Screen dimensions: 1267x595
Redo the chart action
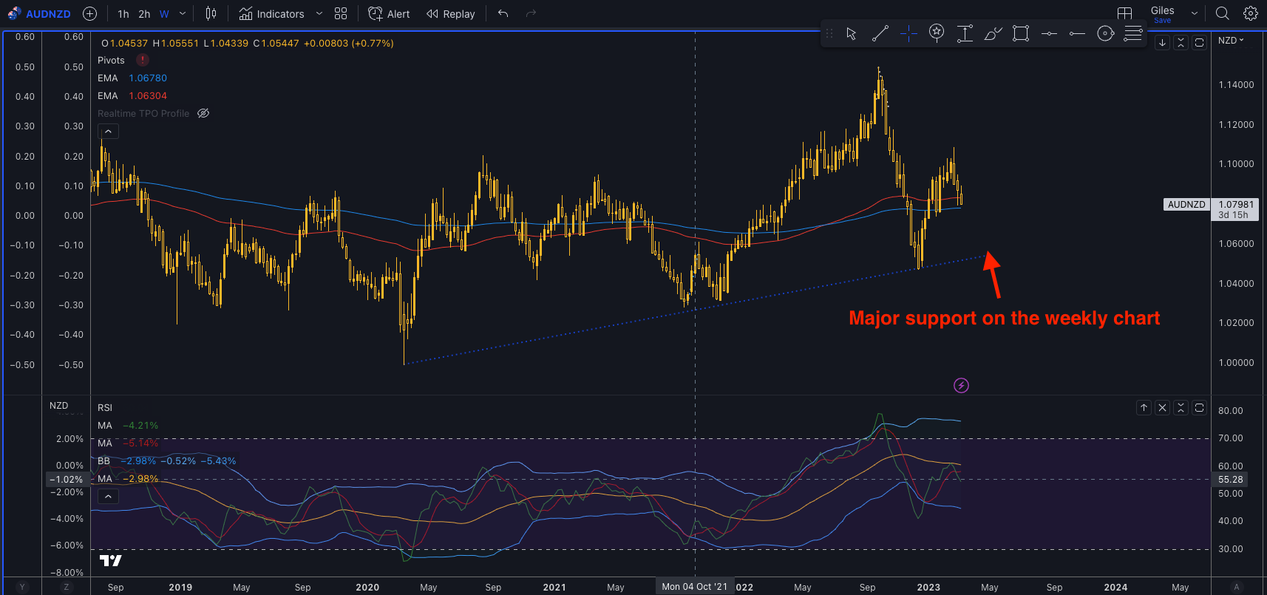point(531,13)
